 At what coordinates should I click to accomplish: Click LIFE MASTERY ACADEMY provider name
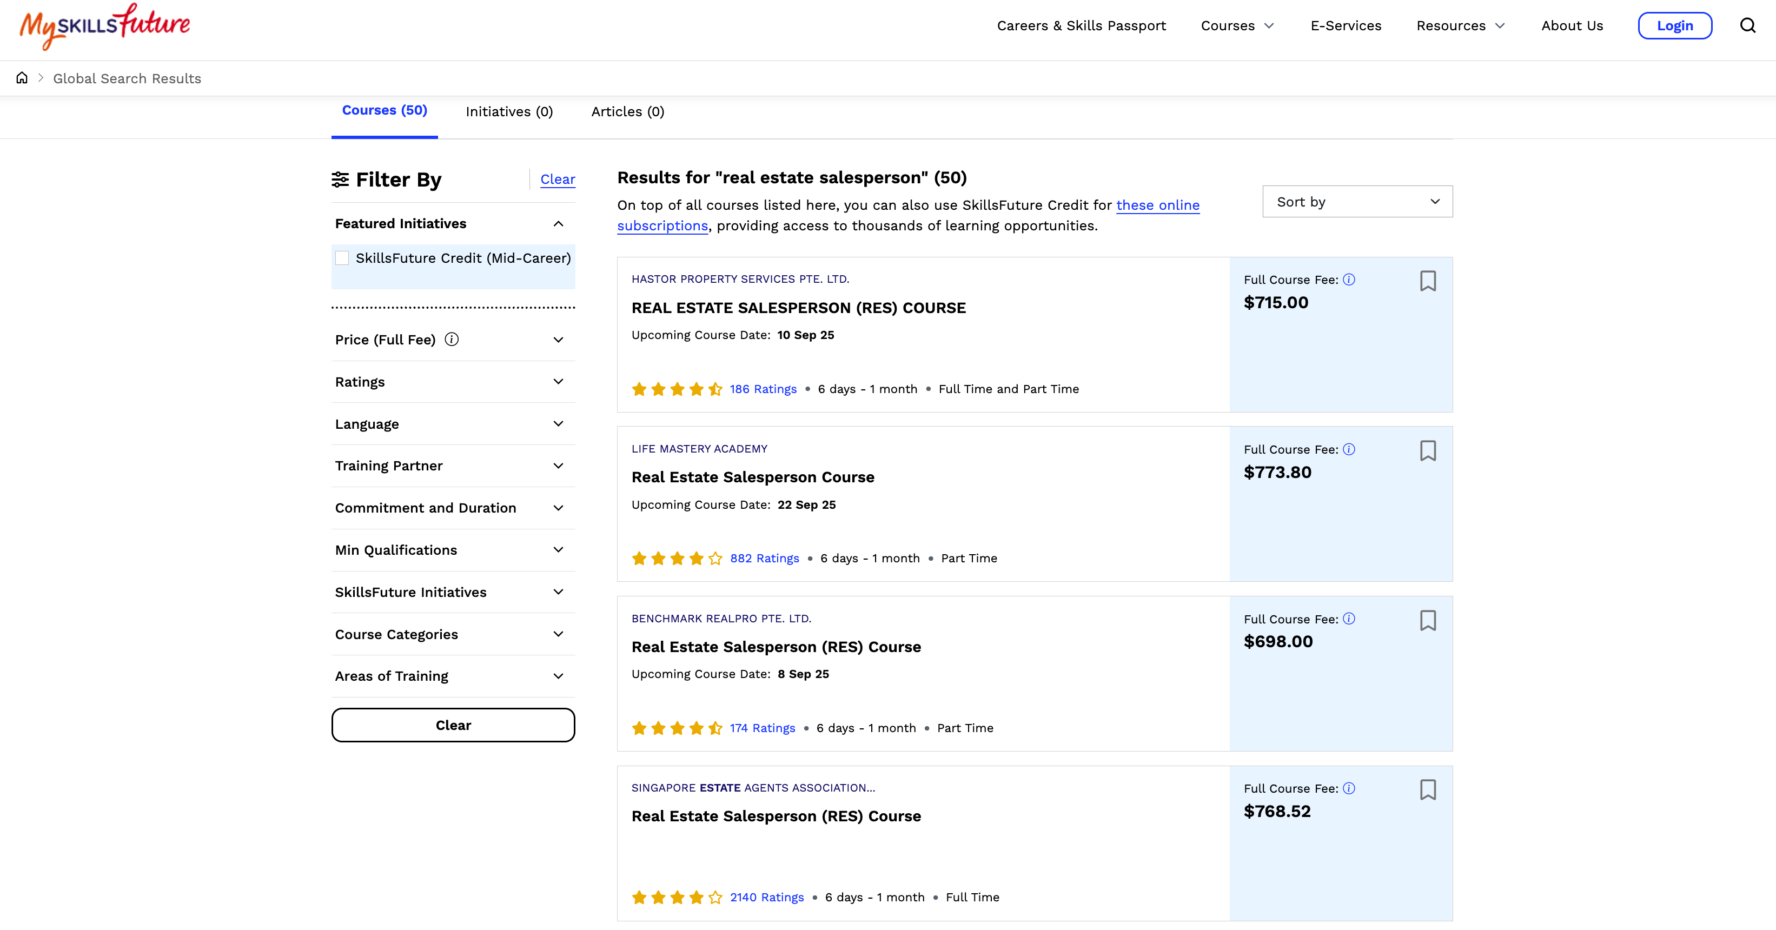699,449
